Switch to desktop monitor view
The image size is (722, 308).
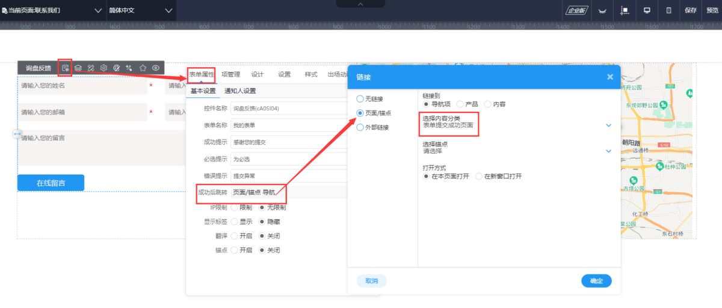pos(647,10)
